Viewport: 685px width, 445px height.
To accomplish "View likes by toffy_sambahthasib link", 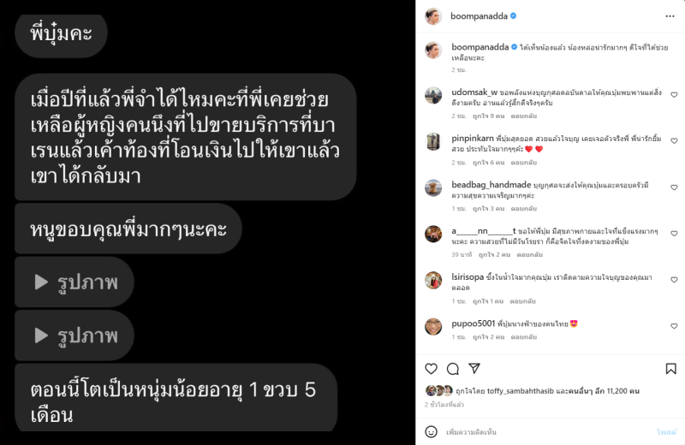I will pos(516,391).
